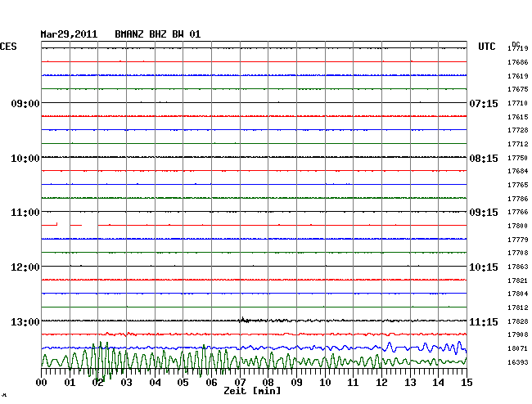Select the 13:00 local time label
This screenshot has height=404, width=532.
coord(25,321)
